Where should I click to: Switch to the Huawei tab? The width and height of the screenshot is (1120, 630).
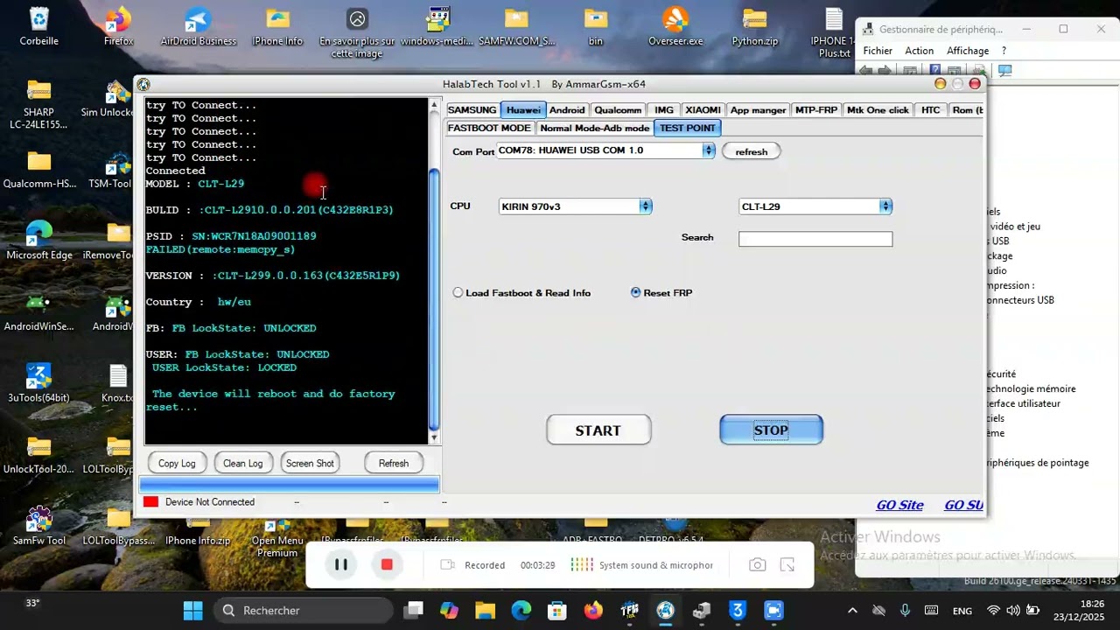(x=523, y=110)
